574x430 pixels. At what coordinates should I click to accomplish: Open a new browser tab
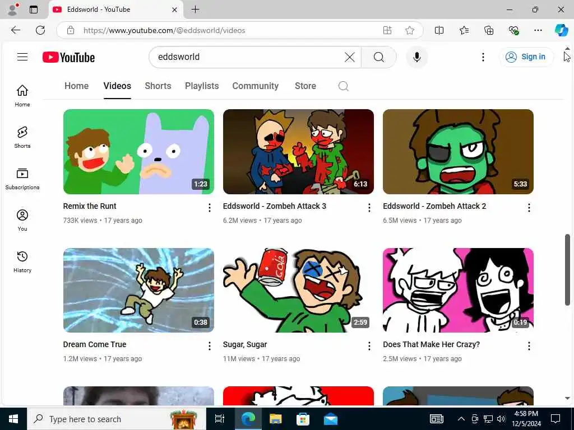[x=196, y=10]
